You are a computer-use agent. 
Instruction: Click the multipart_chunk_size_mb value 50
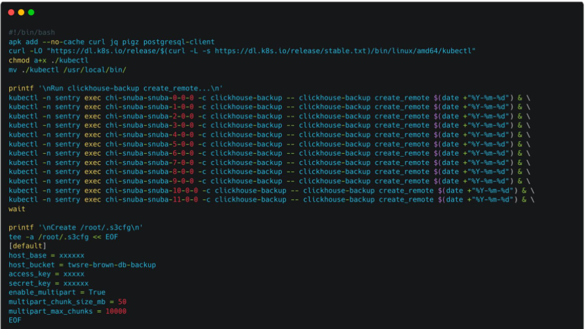pyautogui.click(x=122, y=302)
